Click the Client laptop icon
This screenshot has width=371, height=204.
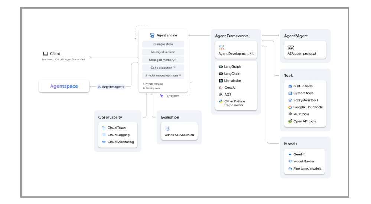point(45,54)
